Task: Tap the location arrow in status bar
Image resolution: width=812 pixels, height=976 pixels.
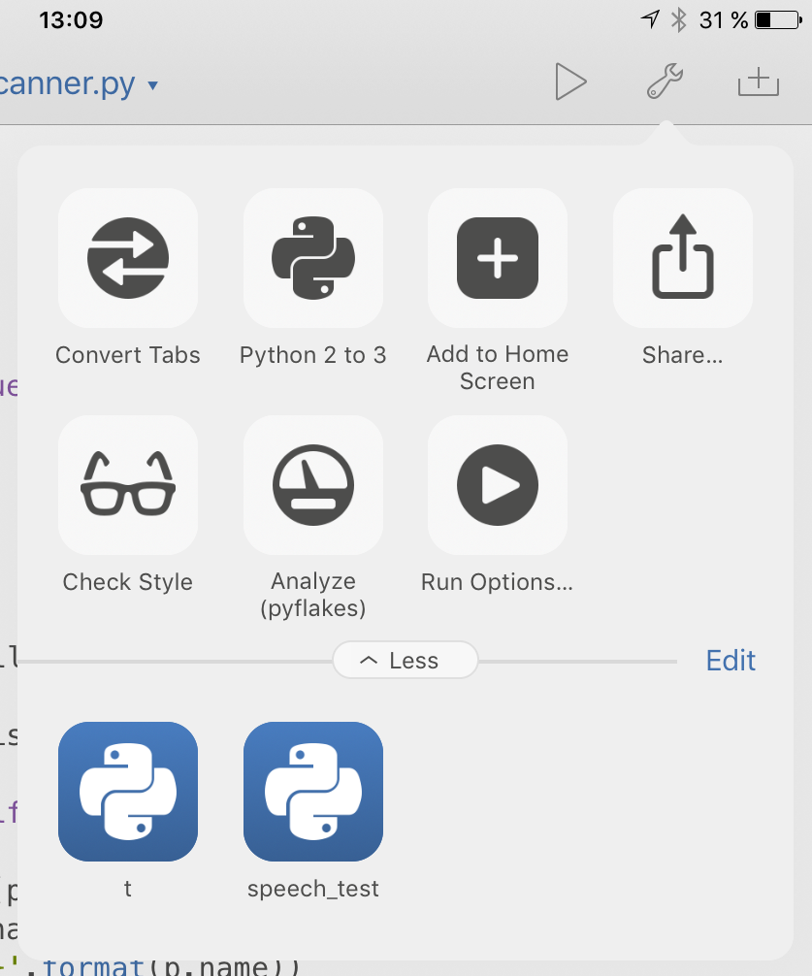Action: tap(650, 19)
